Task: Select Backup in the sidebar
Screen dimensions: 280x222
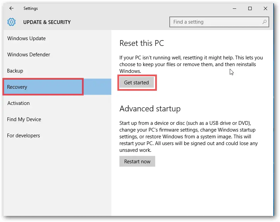Action: tap(57, 71)
